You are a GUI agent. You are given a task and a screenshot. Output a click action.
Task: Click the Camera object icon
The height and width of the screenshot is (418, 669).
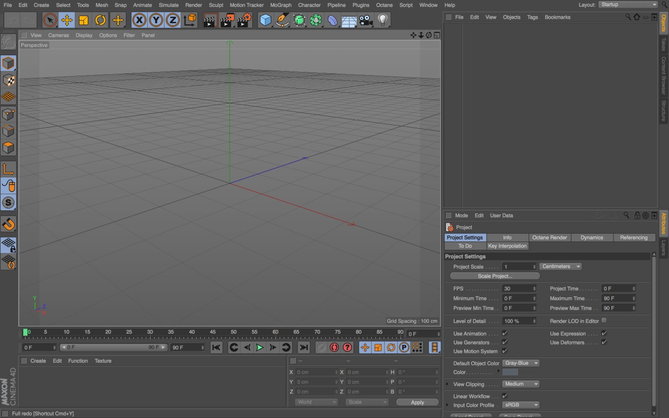tap(365, 20)
